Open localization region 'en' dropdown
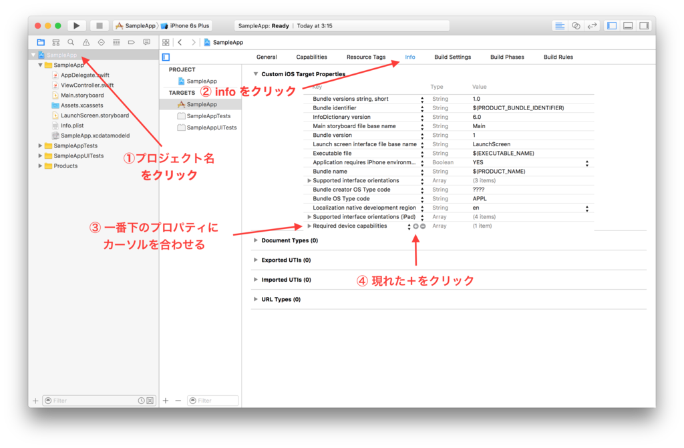Image resolution: width=684 pixels, height=448 pixels. click(586, 208)
